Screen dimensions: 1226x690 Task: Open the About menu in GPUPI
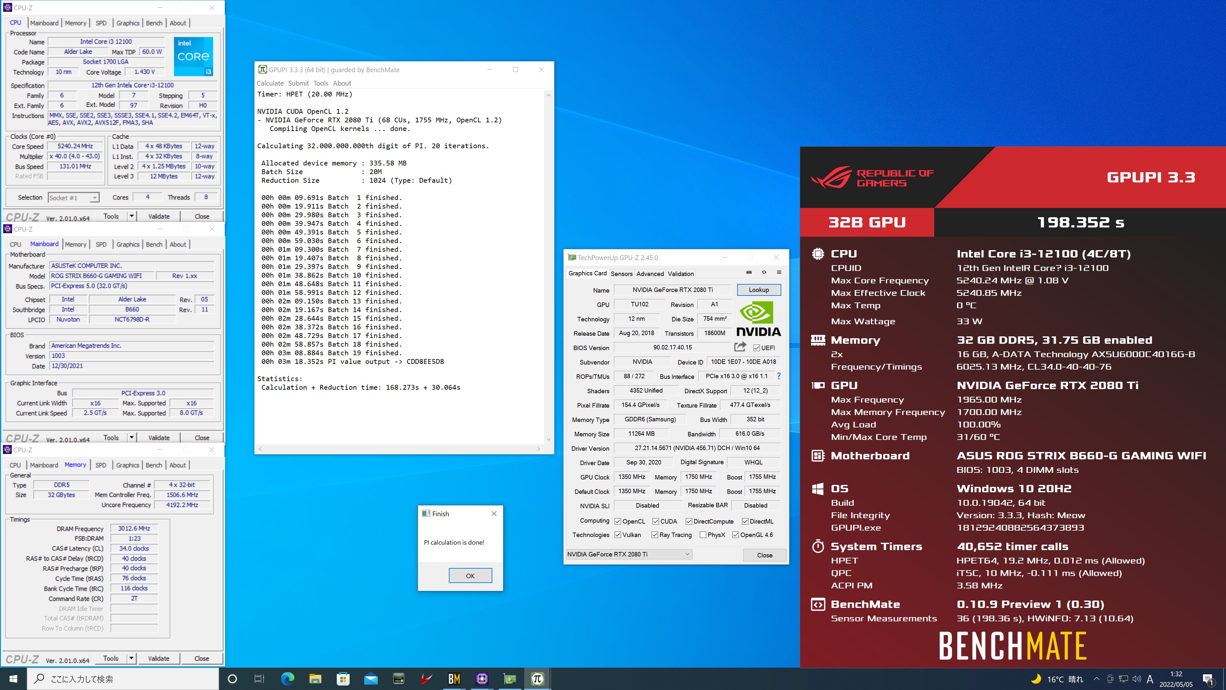click(x=342, y=83)
